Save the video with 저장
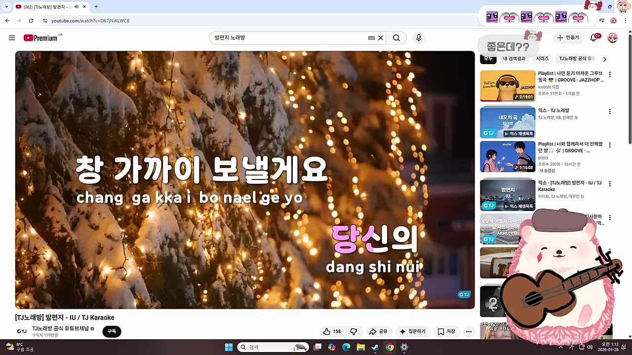632x355 pixels. pyautogui.click(x=446, y=332)
